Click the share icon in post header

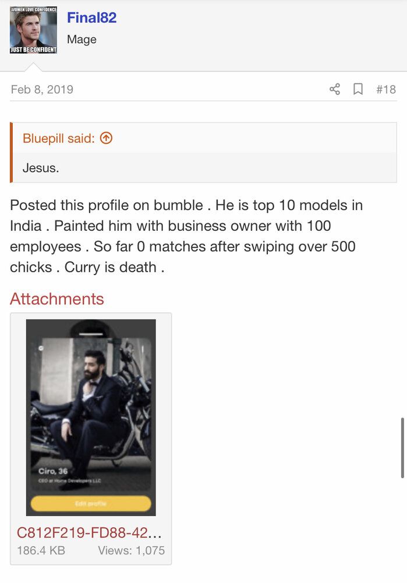point(335,89)
